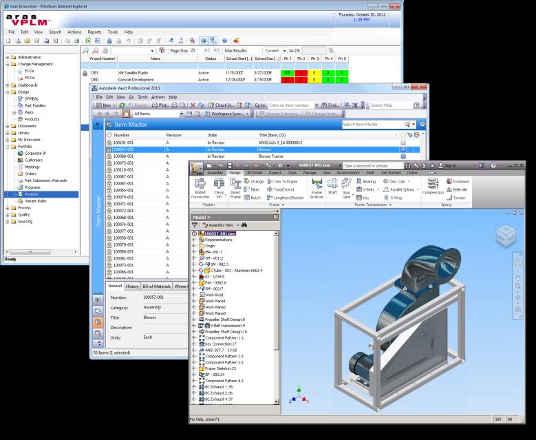Select the O-Ring tool
536x440 pixels.
click(392, 198)
